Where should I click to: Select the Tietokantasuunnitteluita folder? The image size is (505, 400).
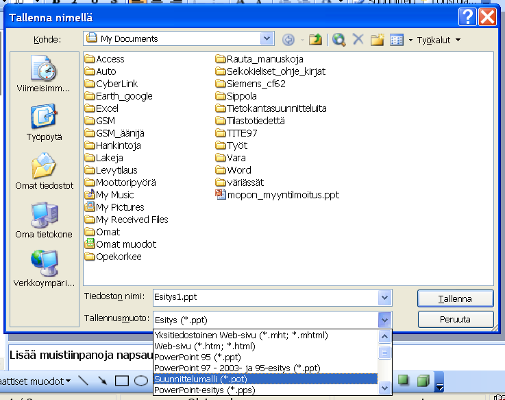coord(271,108)
